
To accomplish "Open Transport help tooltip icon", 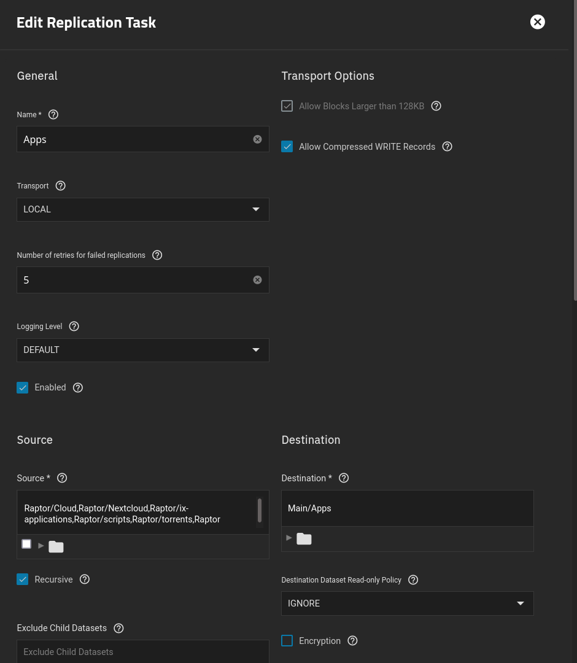I will coord(60,186).
